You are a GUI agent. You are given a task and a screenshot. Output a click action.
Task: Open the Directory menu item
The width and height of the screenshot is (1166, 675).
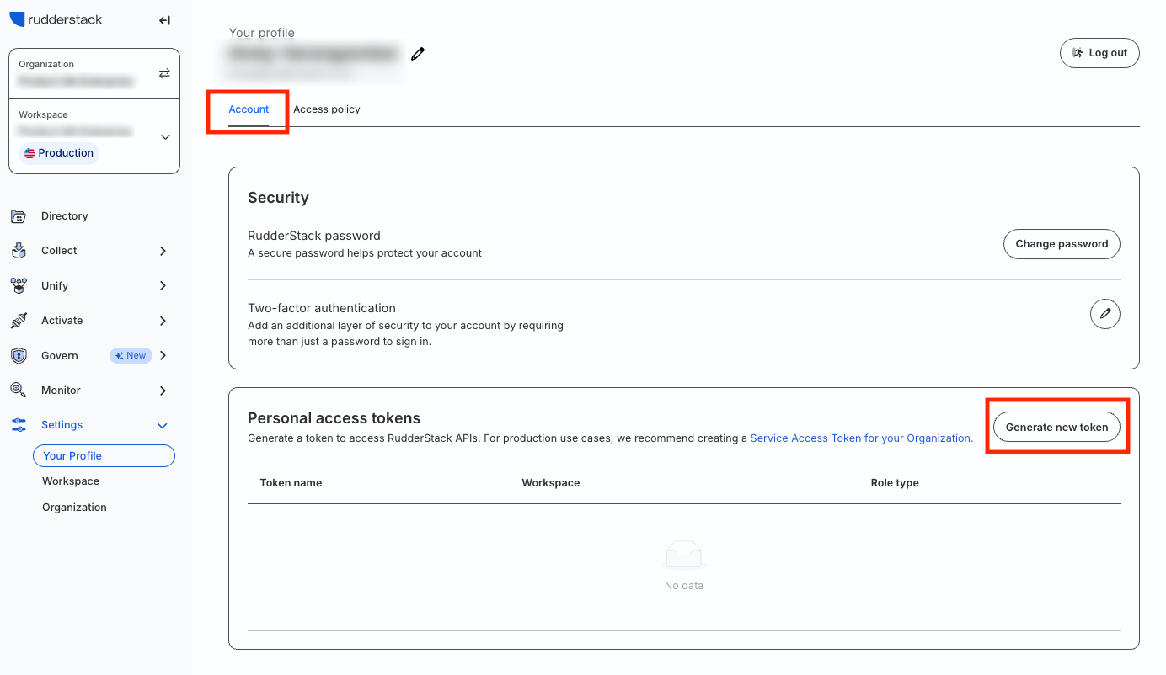coord(65,216)
